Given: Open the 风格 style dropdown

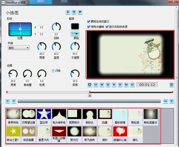Looking at the screenshot, I should pyautogui.click(x=19, y=48).
